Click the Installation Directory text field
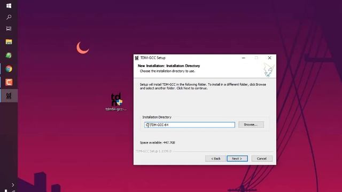This screenshot has width=342, height=192. pyautogui.click(x=190, y=125)
